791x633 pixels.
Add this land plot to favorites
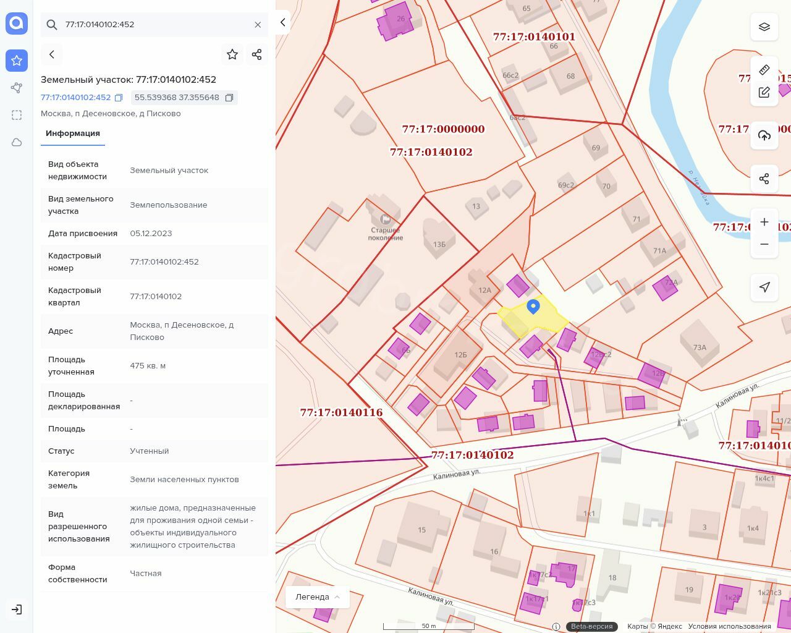click(232, 54)
